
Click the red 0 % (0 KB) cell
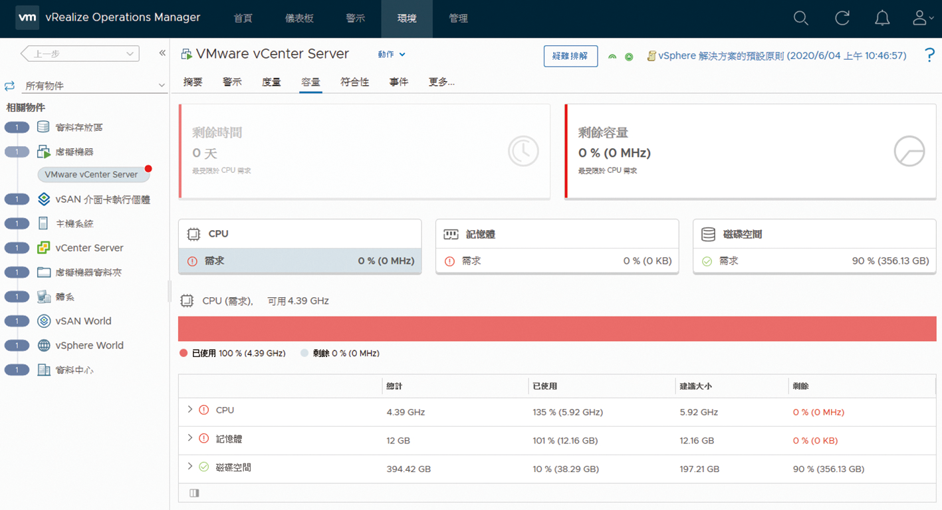point(815,441)
